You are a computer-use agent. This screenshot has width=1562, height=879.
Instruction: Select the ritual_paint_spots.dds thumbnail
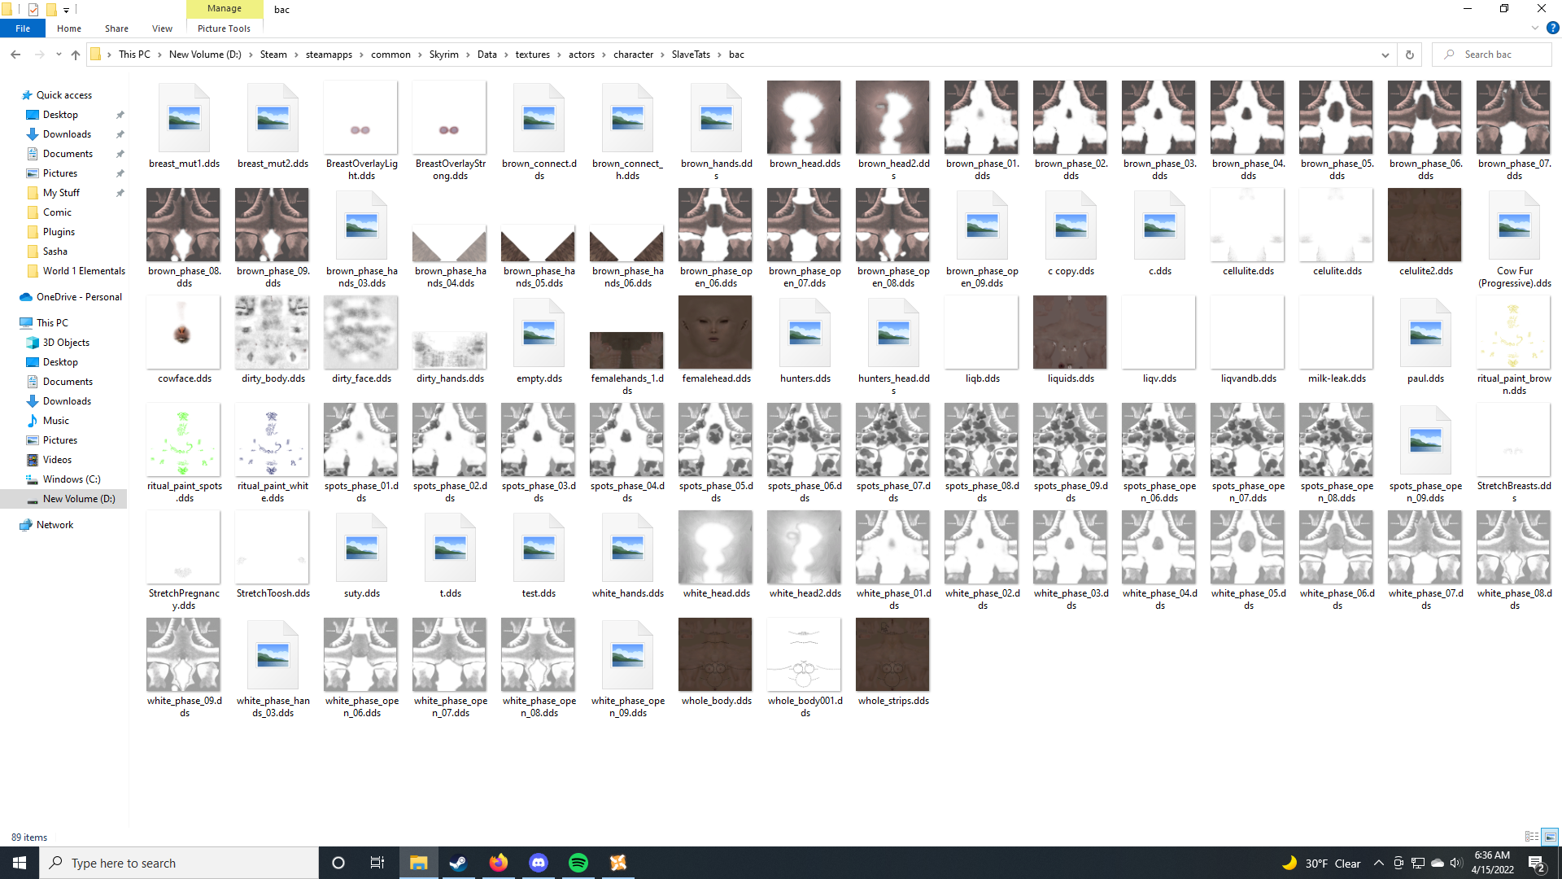(183, 439)
